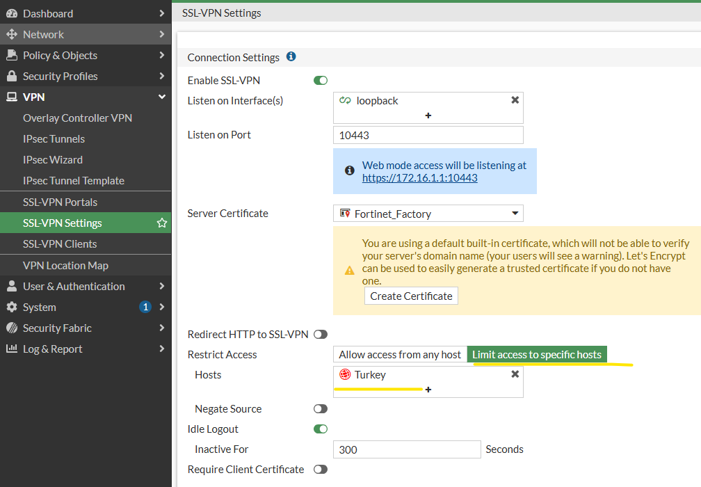Click the Fortinet_Factory certificate icon
This screenshot has width=701, height=487.
(345, 214)
